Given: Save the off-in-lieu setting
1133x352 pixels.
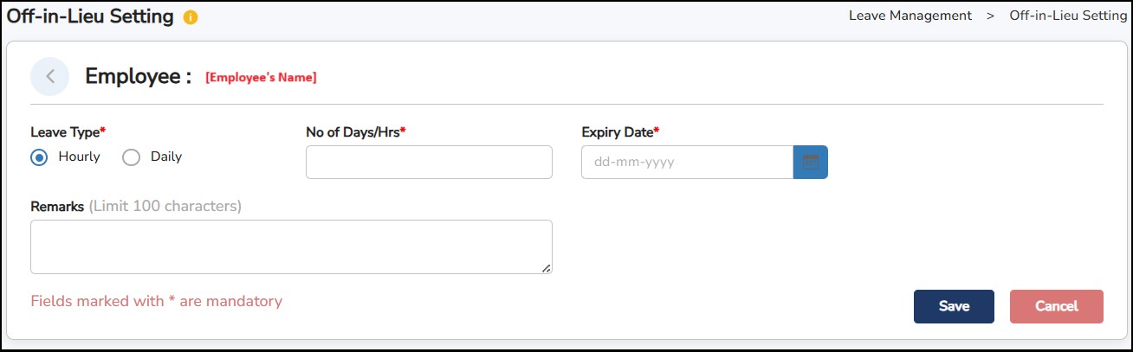Looking at the screenshot, I should [x=954, y=306].
